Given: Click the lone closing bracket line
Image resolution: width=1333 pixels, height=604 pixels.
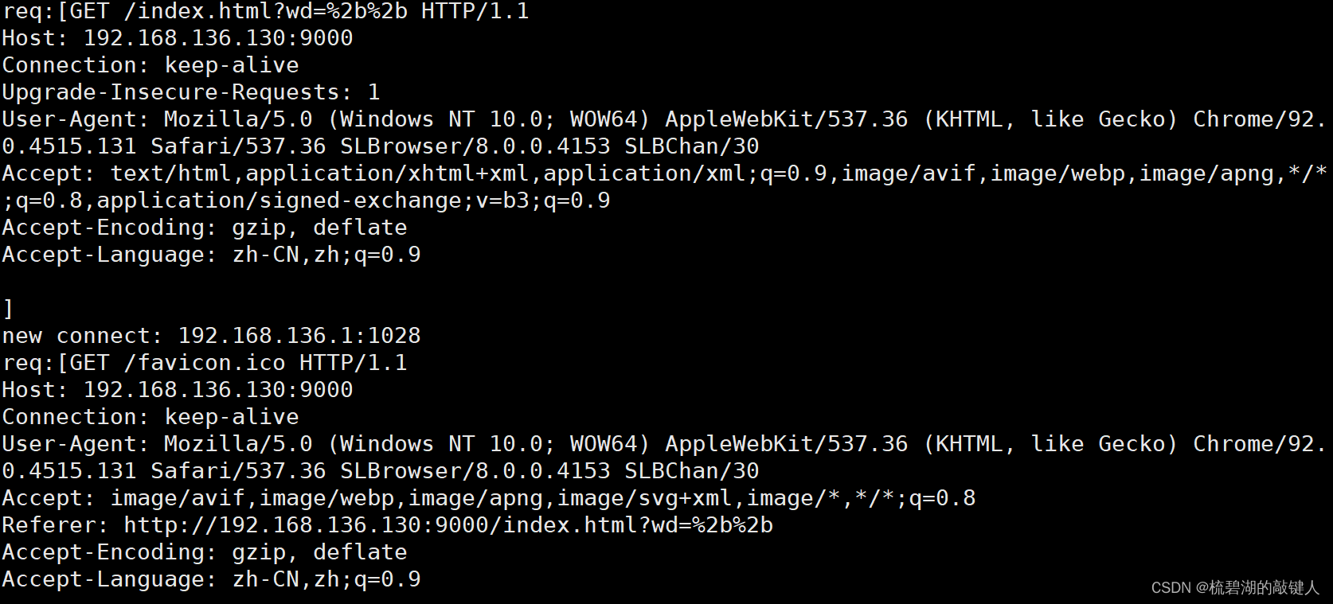Looking at the screenshot, I should pyautogui.click(x=8, y=309).
